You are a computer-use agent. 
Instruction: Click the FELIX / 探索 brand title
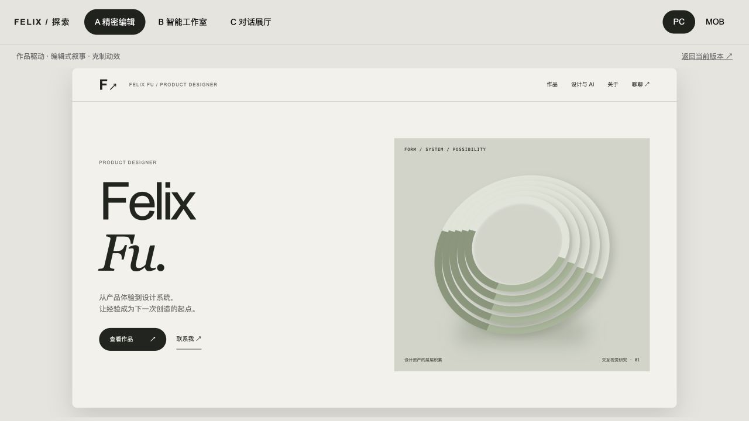42,22
